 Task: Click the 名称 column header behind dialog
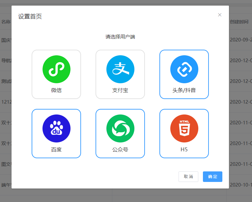click(6, 22)
